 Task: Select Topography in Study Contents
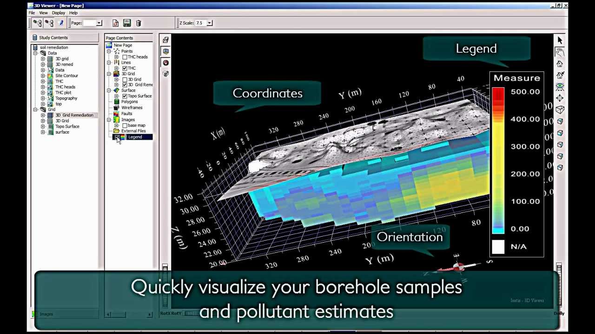(66, 98)
